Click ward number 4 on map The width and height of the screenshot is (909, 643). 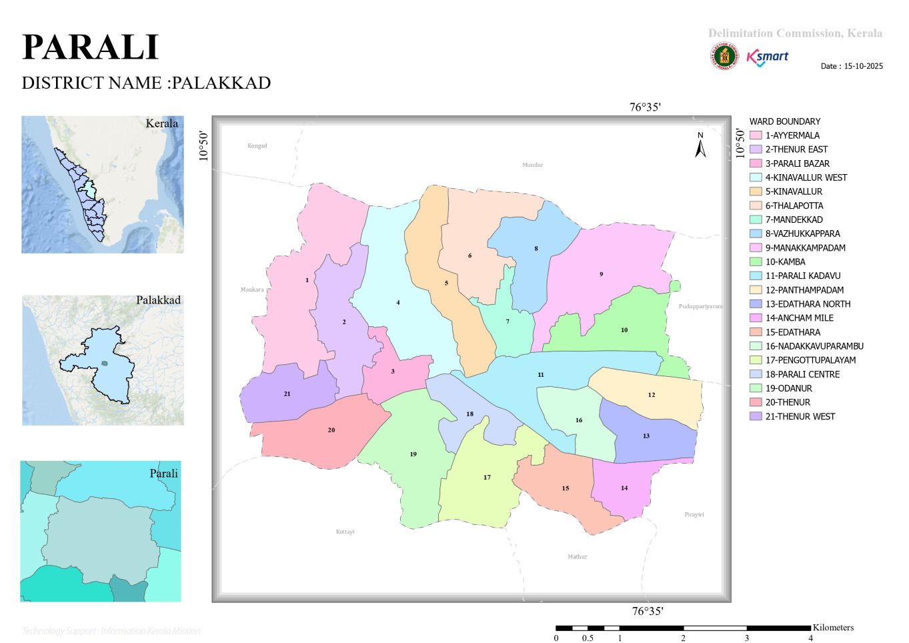click(398, 303)
